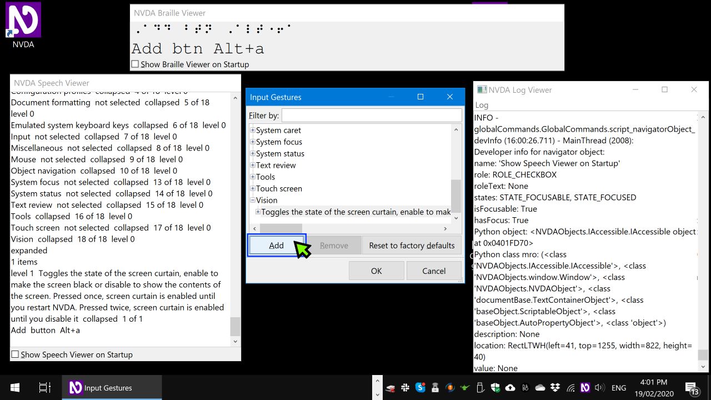Click the Skype tray icon
The image size is (711, 400).
(420, 388)
